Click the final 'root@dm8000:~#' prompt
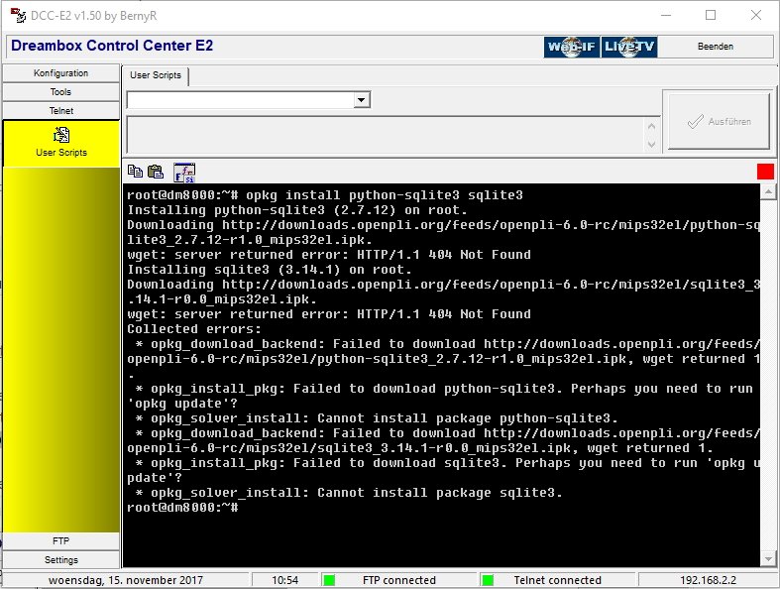Image resolution: width=780 pixels, height=589 pixels. point(182,508)
